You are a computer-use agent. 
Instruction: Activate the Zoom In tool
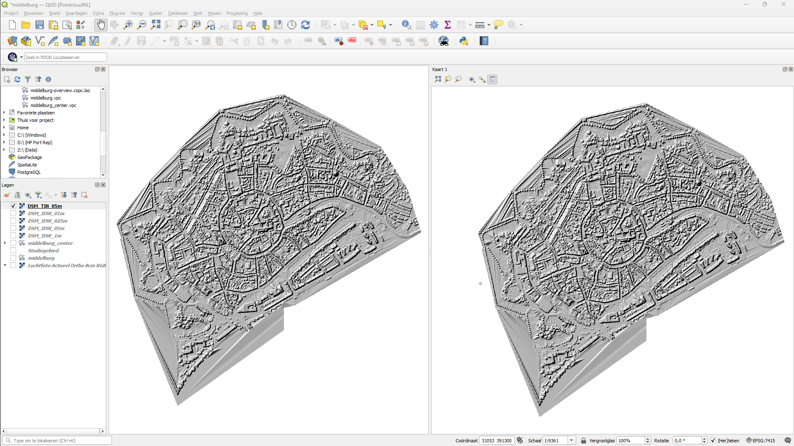tap(128, 25)
